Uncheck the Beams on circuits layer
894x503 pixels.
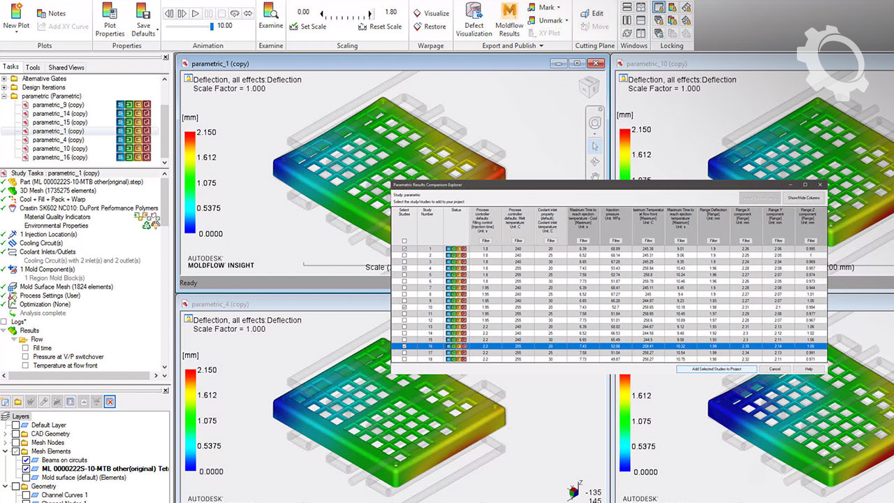(x=27, y=460)
